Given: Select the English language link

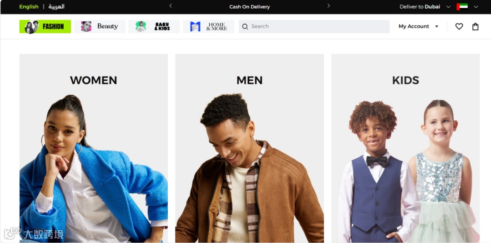Looking at the screenshot, I should coord(29,6).
